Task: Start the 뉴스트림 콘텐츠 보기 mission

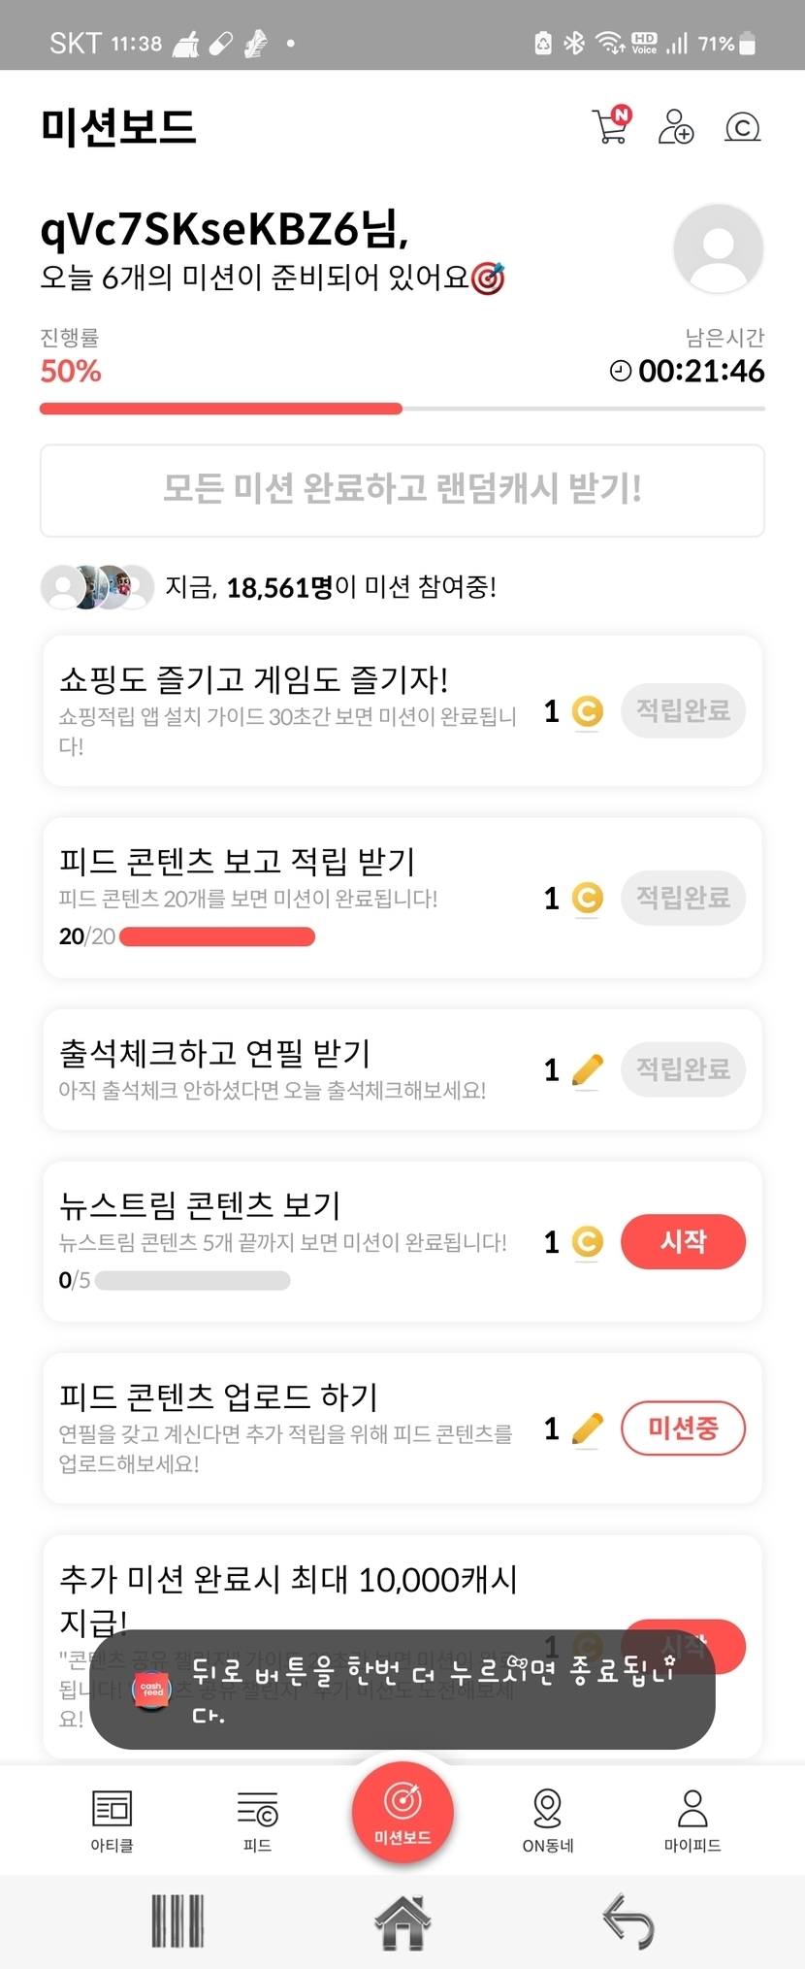Action: click(x=683, y=1241)
